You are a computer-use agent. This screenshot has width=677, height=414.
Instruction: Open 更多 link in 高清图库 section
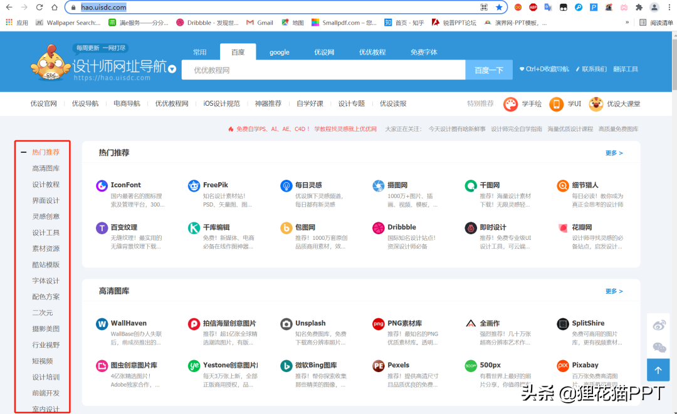[x=614, y=291]
